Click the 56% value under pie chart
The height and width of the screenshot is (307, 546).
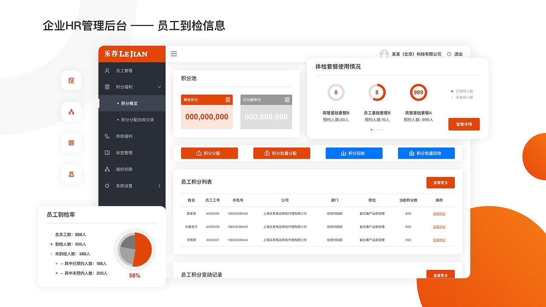coord(135,275)
